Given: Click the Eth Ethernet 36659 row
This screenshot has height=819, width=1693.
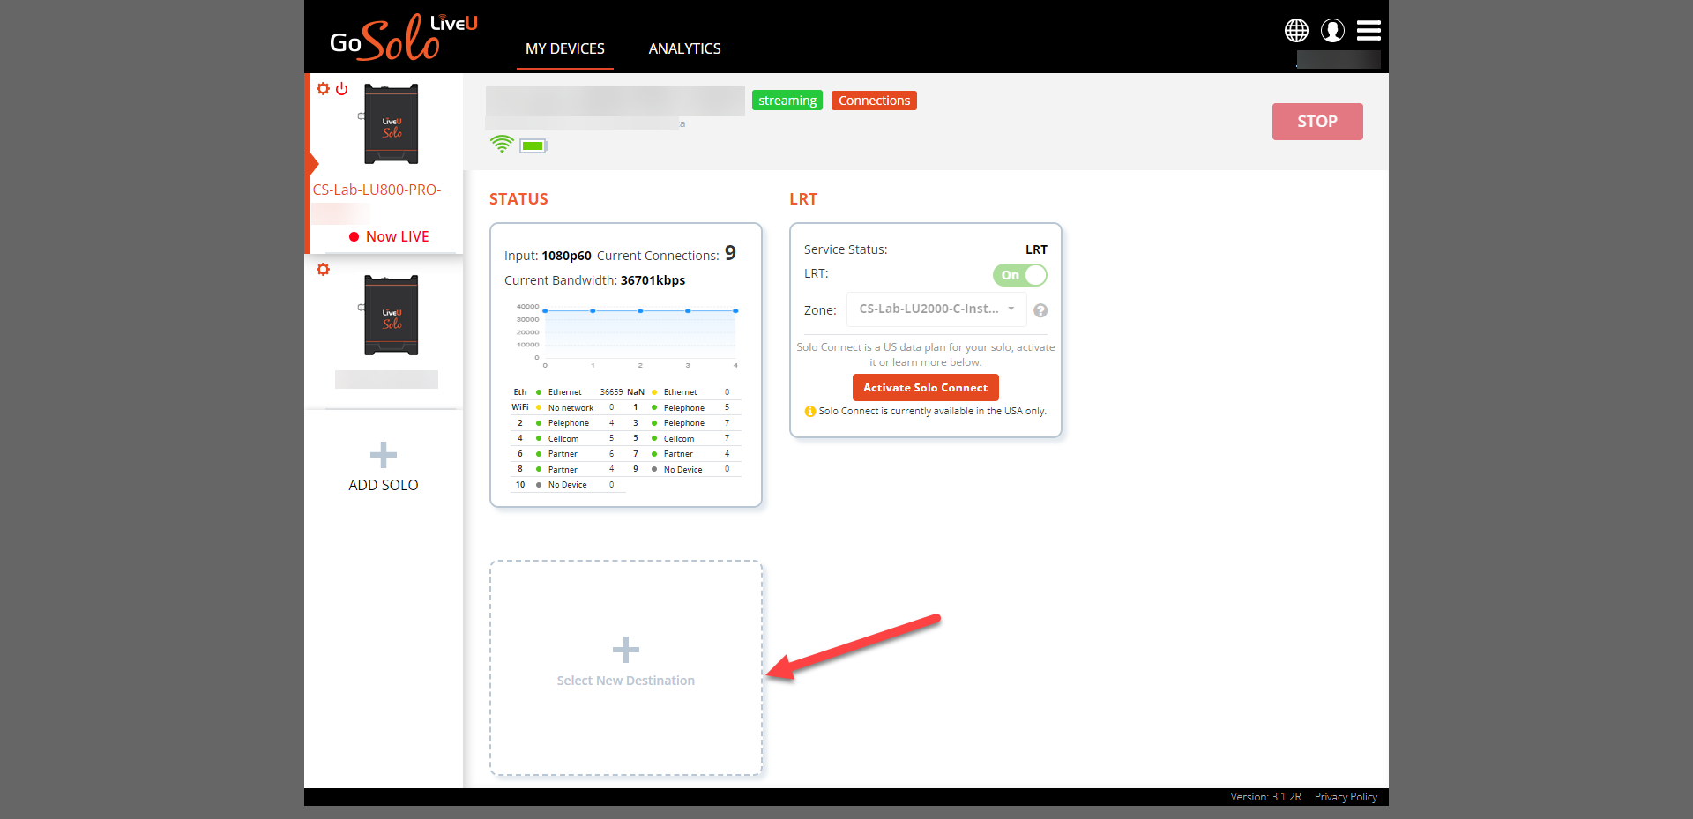Looking at the screenshot, I should point(568,392).
